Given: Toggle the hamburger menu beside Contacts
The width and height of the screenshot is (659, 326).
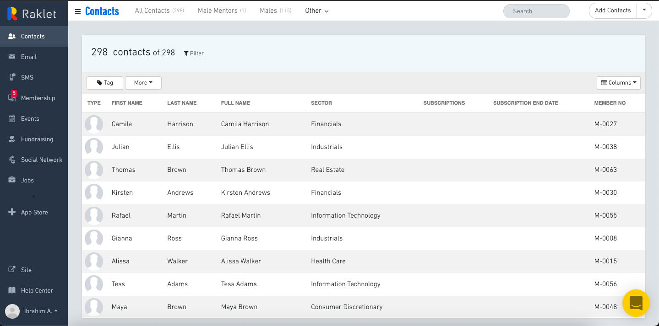Looking at the screenshot, I should 78,11.
